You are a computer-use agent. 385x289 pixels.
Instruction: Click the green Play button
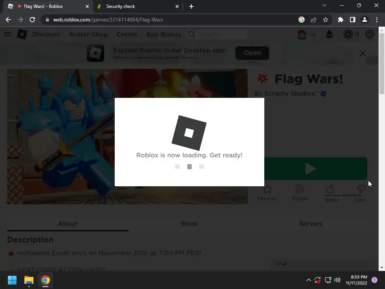315,169
